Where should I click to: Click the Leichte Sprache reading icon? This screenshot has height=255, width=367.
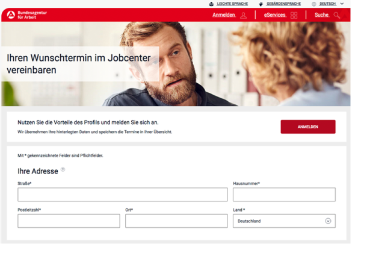pos(211,4)
